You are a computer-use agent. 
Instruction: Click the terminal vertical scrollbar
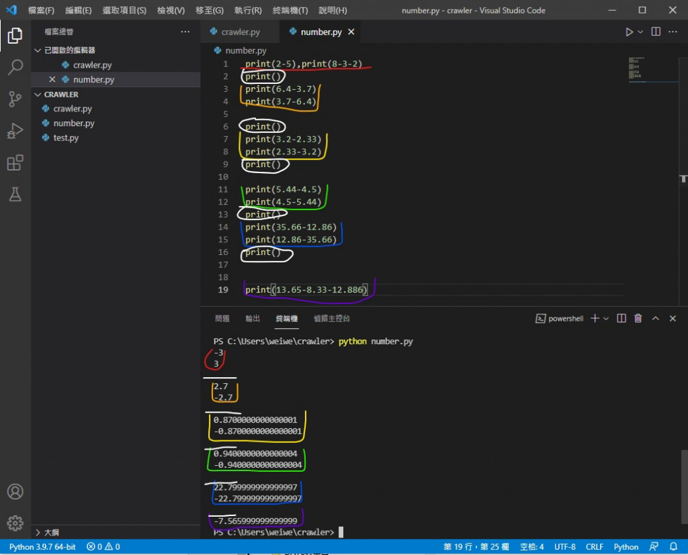(684, 487)
